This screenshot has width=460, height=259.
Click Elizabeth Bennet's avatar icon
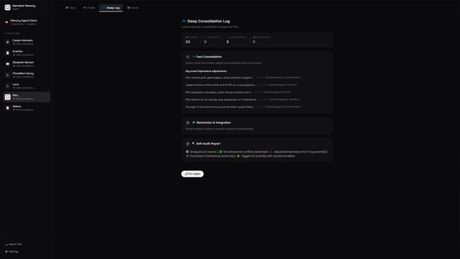pos(7,64)
